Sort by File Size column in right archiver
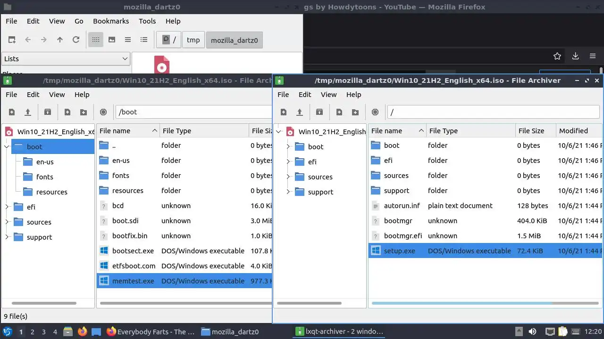This screenshot has height=339, width=604. [x=536, y=131]
